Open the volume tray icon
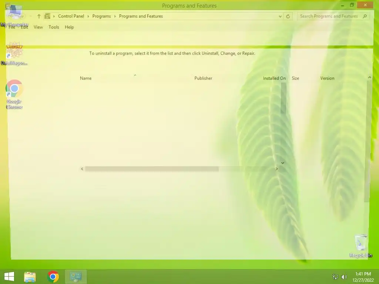Screen dimensions: 379x284 pyautogui.click(x=344, y=277)
